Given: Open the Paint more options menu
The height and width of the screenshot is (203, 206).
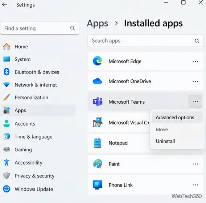Looking at the screenshot, I should [195, 164].
